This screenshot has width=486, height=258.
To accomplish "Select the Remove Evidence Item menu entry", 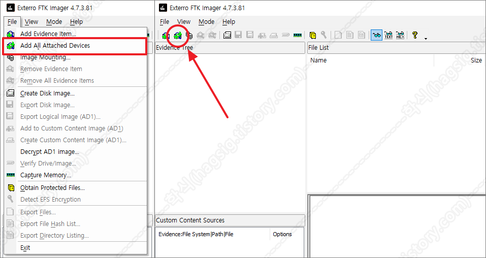I will point(76,69).
